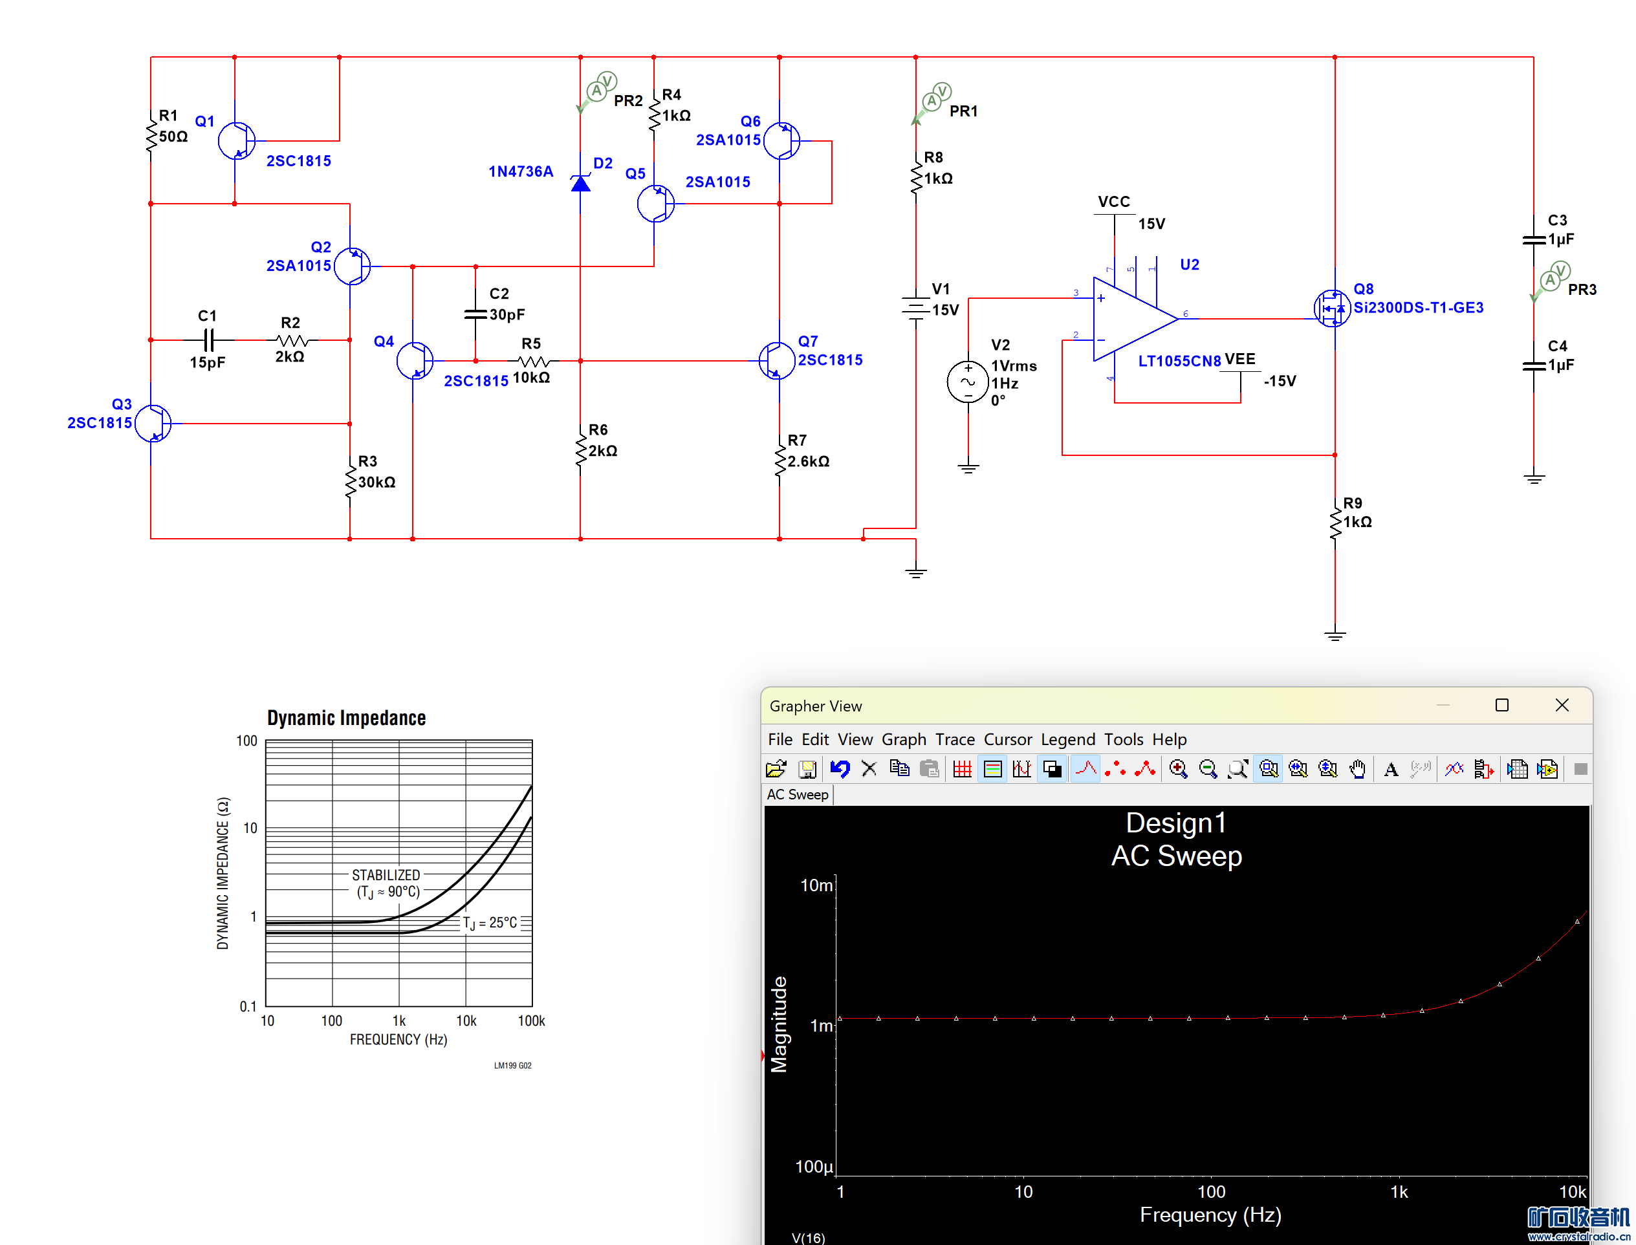The image size is (1636, 1245).
Task: Click the Export to LabVIEW icon
Action: (1547, 769)
